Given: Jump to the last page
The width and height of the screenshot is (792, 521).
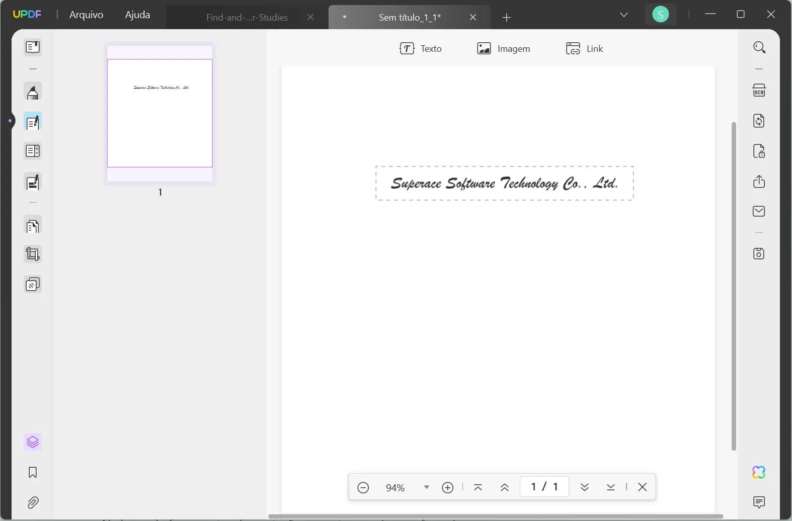Looking at the screenshot, I should click(611, 487).
